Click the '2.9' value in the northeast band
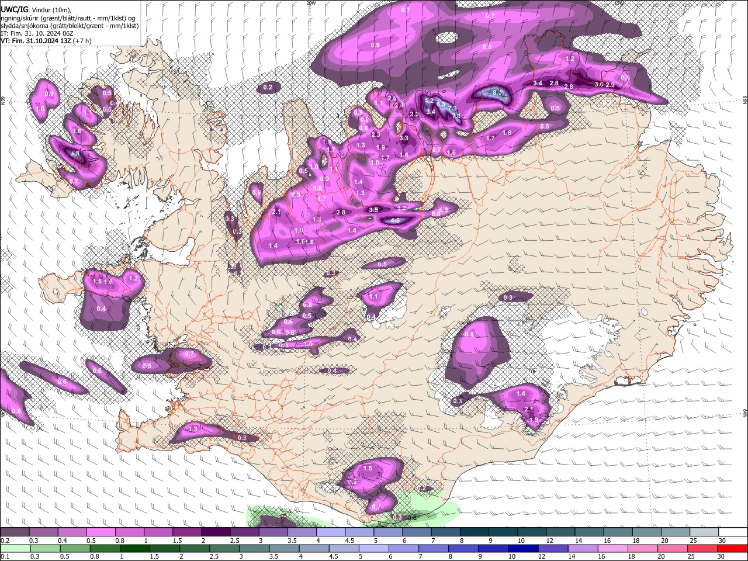 pyautogui.click(x=610, y=85)
